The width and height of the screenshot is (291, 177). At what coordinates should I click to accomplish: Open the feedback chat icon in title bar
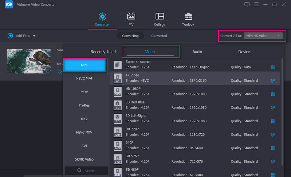tap(247, 4)
